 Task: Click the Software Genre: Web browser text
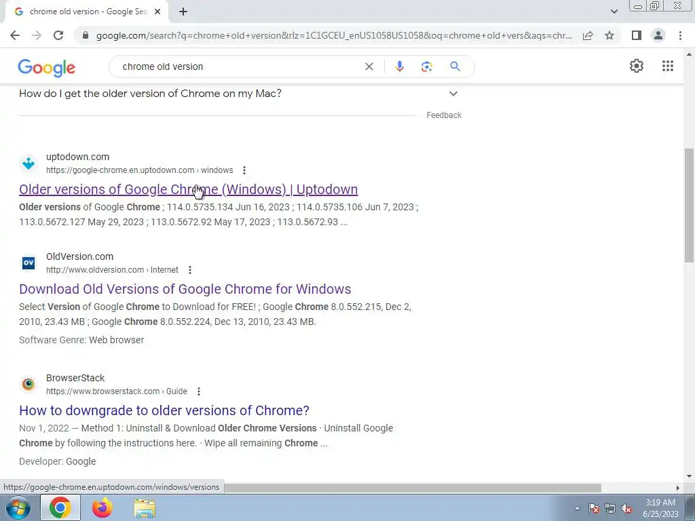[81, 340]
